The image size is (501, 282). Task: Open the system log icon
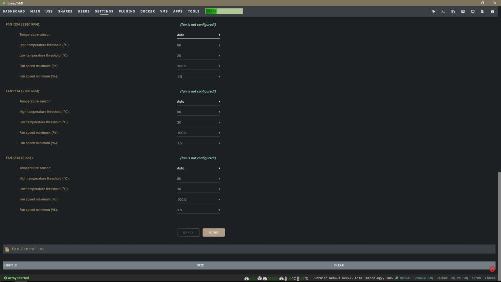coord(483,11)
